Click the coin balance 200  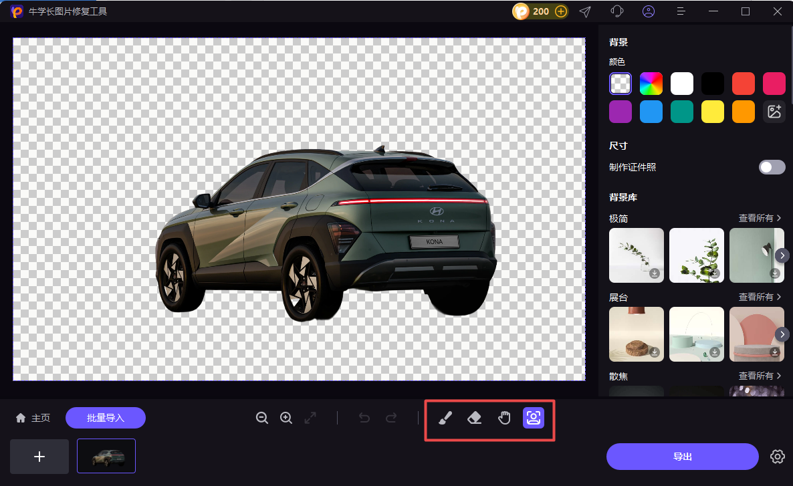pos(541,11)
